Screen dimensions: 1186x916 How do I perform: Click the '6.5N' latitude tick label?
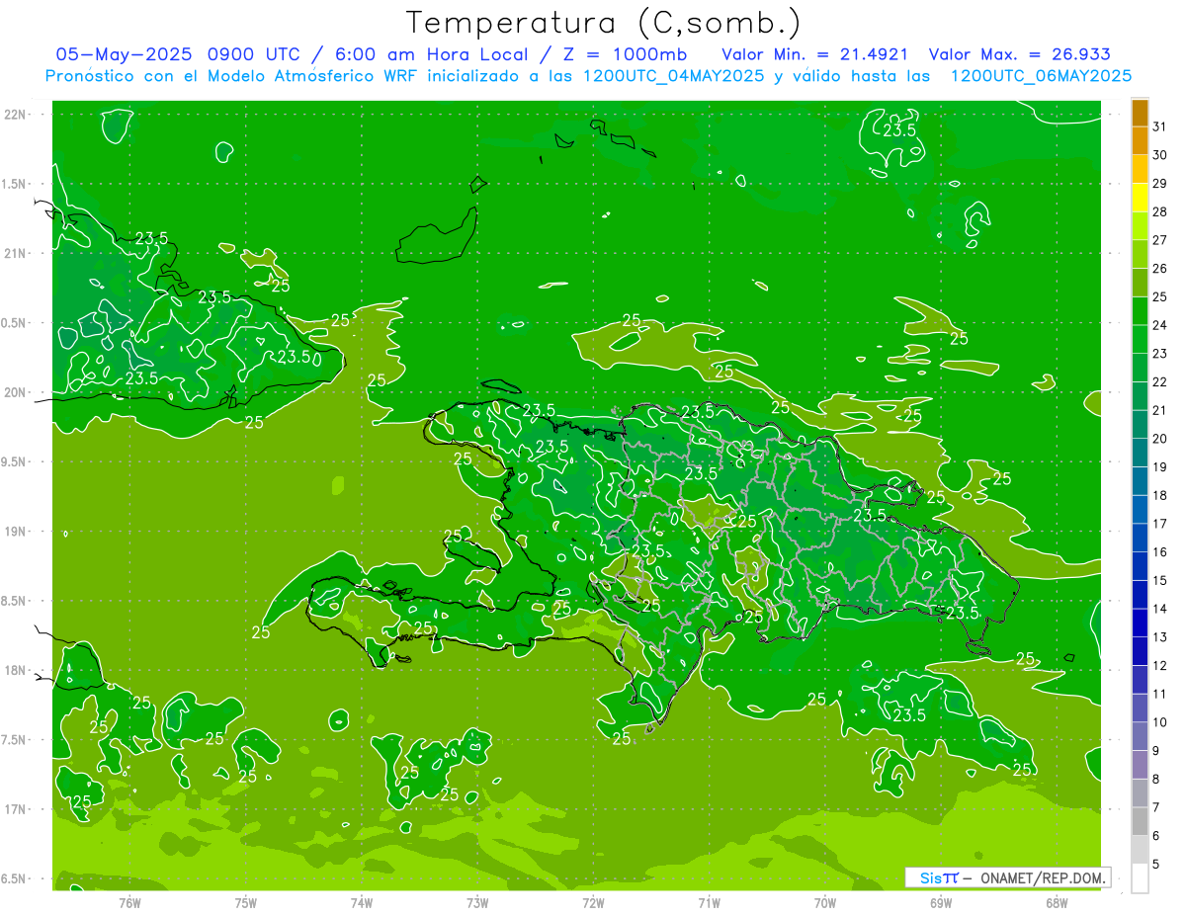(x=14, y=878)
